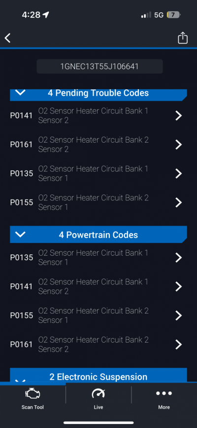Tap the back arrow icon
197x428 pixels.
tap(7, 38)
